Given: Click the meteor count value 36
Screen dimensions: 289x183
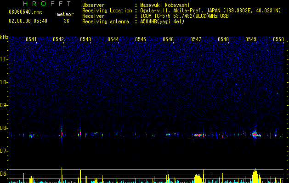Looking at the screenshot, I should pos(67,21).
